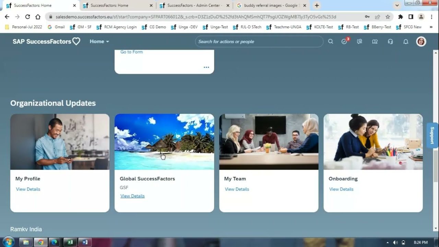The height and width of the screenshot is (247, 439).
Task: Open the feedback chat bubble icon
Action: tap(359, 42)
